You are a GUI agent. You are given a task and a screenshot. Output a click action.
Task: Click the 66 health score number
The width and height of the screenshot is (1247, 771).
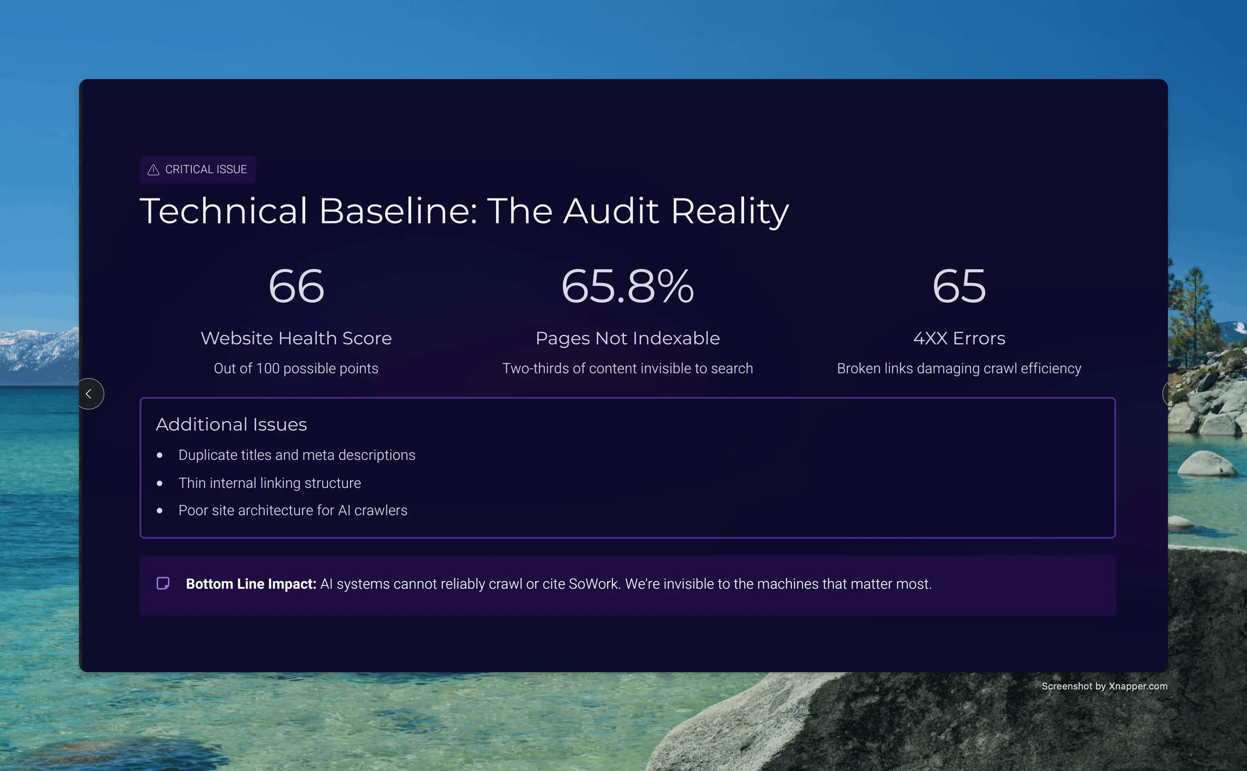[x=296, y=286]
